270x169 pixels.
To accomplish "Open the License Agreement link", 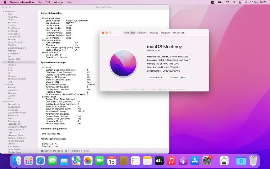I will coord(177,89).
